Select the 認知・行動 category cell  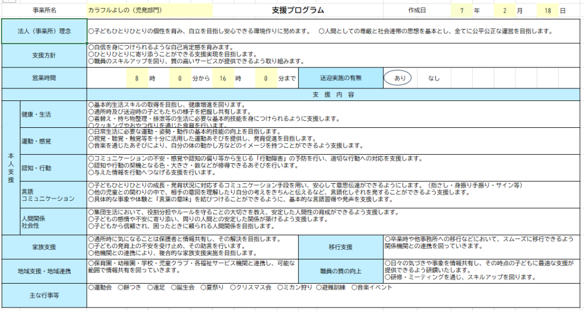53,168
